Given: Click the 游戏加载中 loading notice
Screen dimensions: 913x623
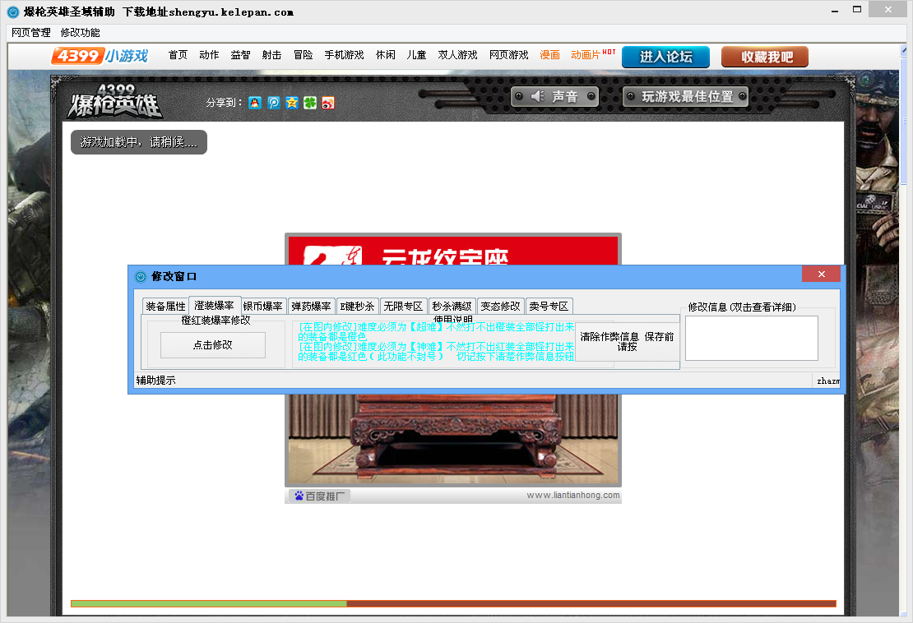Looking at the screenshot, I should tap(138, 142).
